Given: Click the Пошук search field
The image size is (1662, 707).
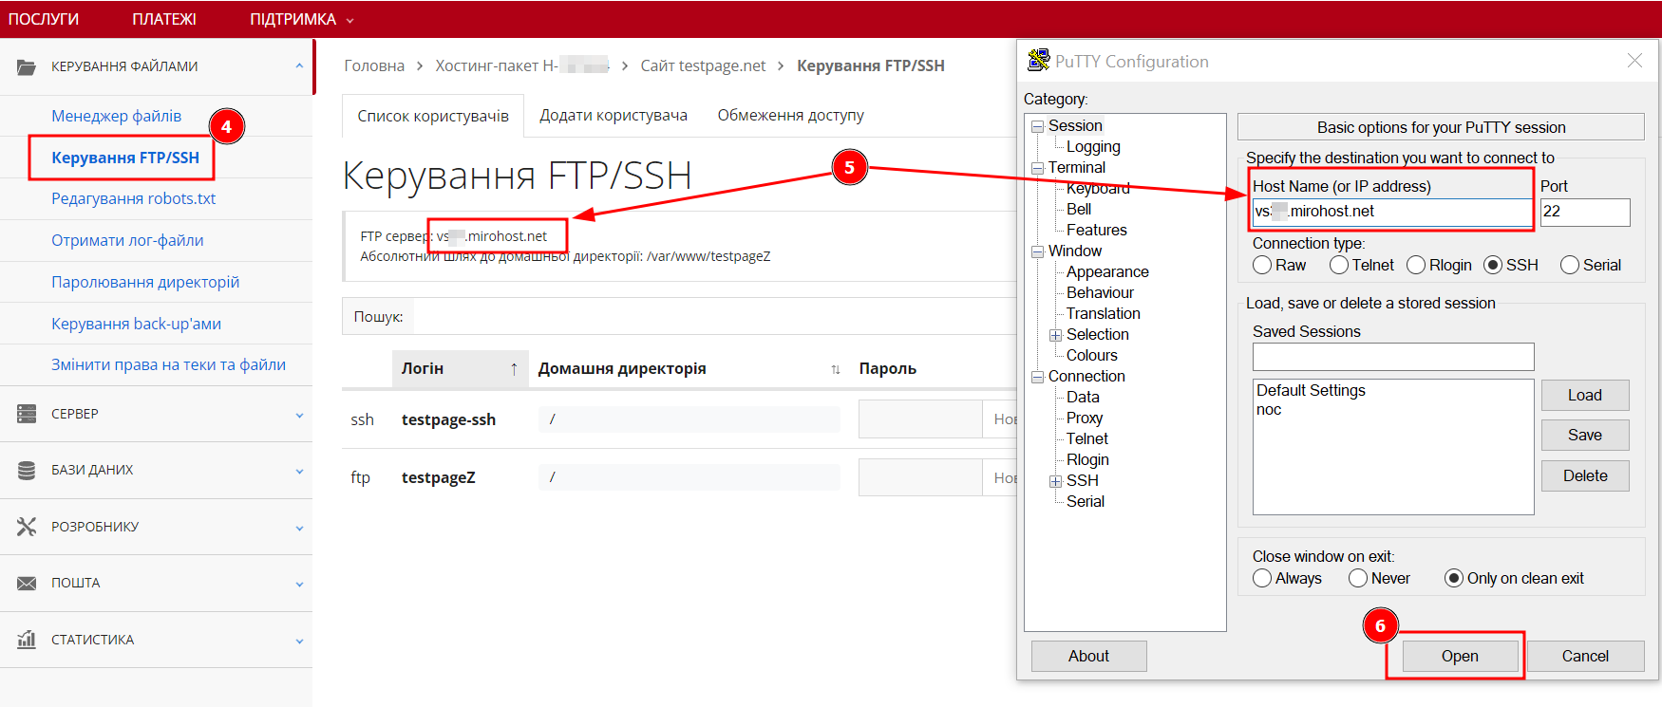Looking at the screenshot, I should coord(715,316).
